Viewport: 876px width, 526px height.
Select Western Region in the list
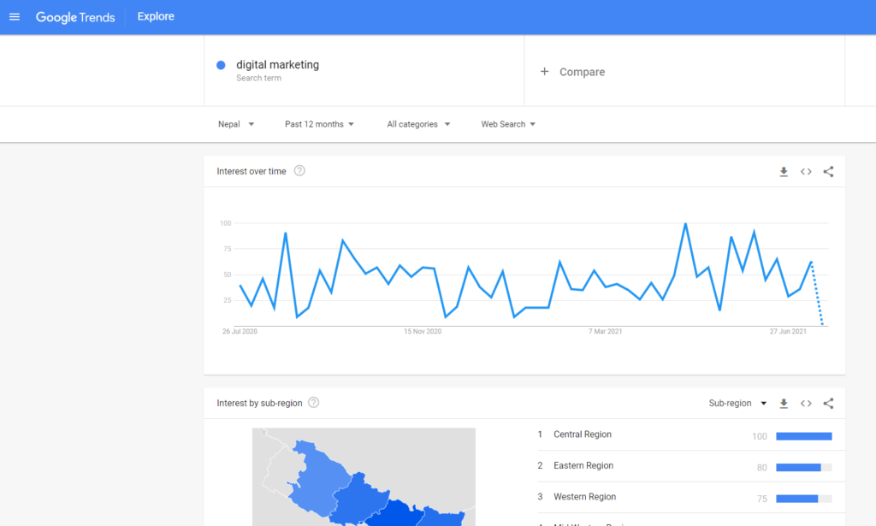584,497
